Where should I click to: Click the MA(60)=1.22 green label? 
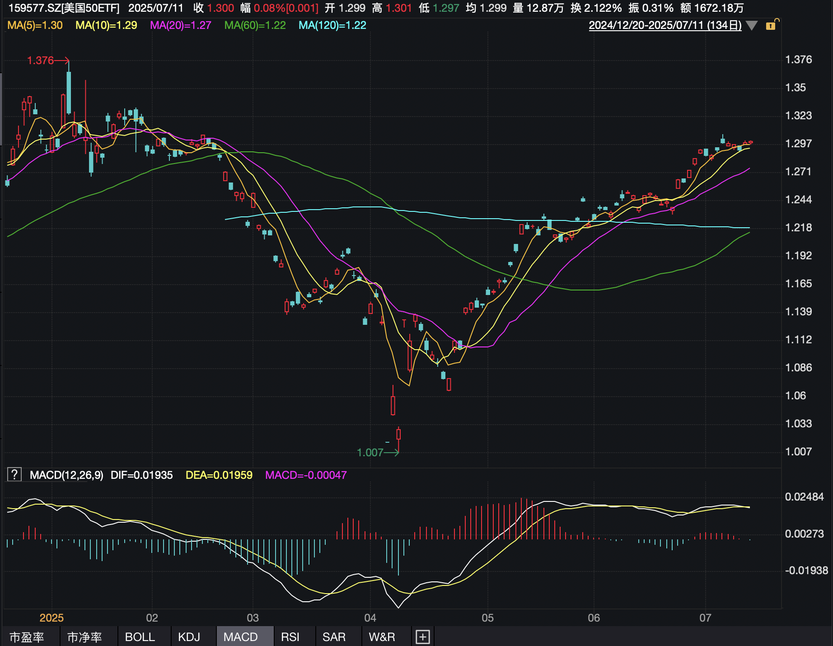pos(255,25)
